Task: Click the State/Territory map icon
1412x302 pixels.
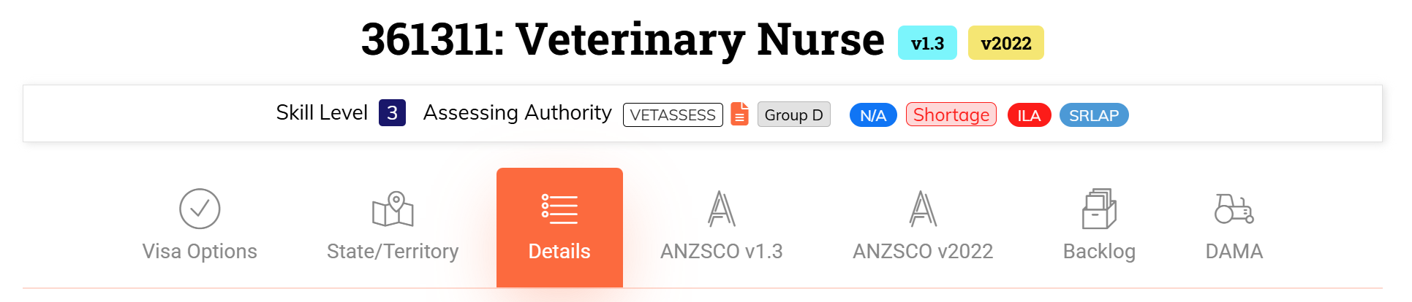Action: pos(393,209)
